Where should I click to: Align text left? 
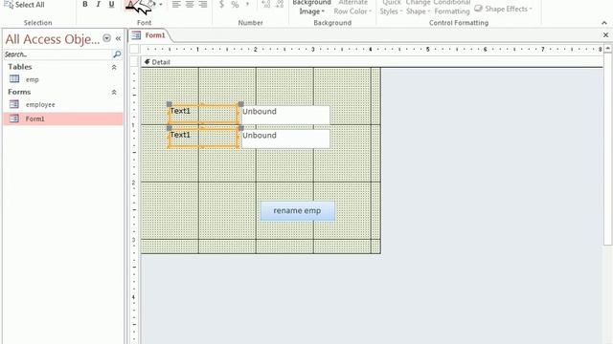pyautogui.click(x=176, y=4)
